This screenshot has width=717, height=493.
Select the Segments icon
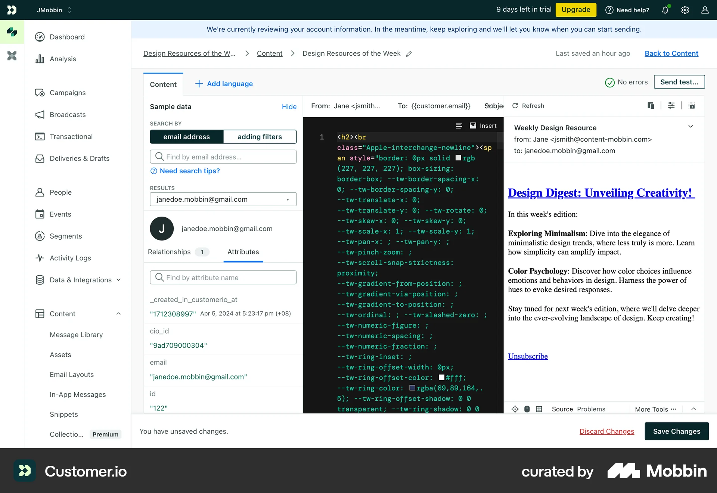tap(41, 236)
